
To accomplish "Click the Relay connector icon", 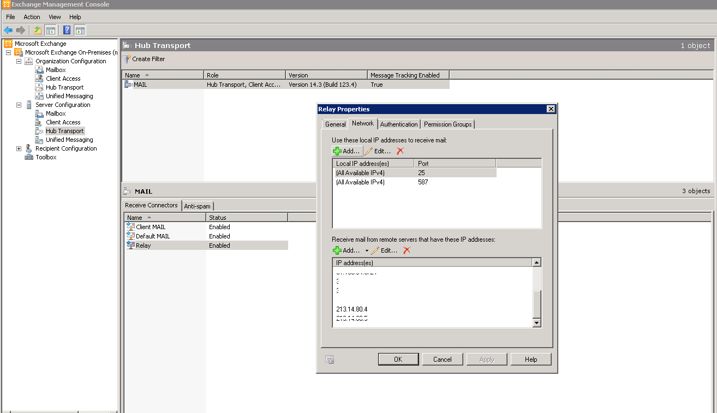I will [130, 246].
